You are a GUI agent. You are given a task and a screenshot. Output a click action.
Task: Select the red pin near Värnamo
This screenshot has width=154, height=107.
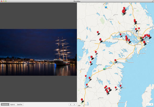[x=82, y=99]
